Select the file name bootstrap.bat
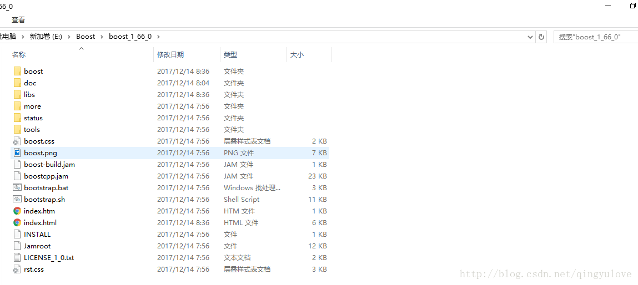Image resolution: width=638 pixels, height=285 pixels. click(47, 188)
